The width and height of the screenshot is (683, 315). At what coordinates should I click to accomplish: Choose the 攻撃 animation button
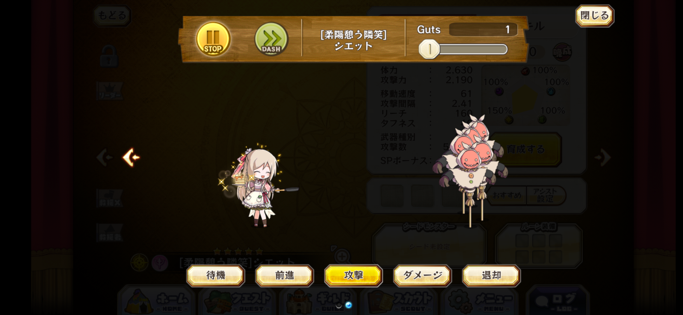pyautogui.click(x=353, y=275)
